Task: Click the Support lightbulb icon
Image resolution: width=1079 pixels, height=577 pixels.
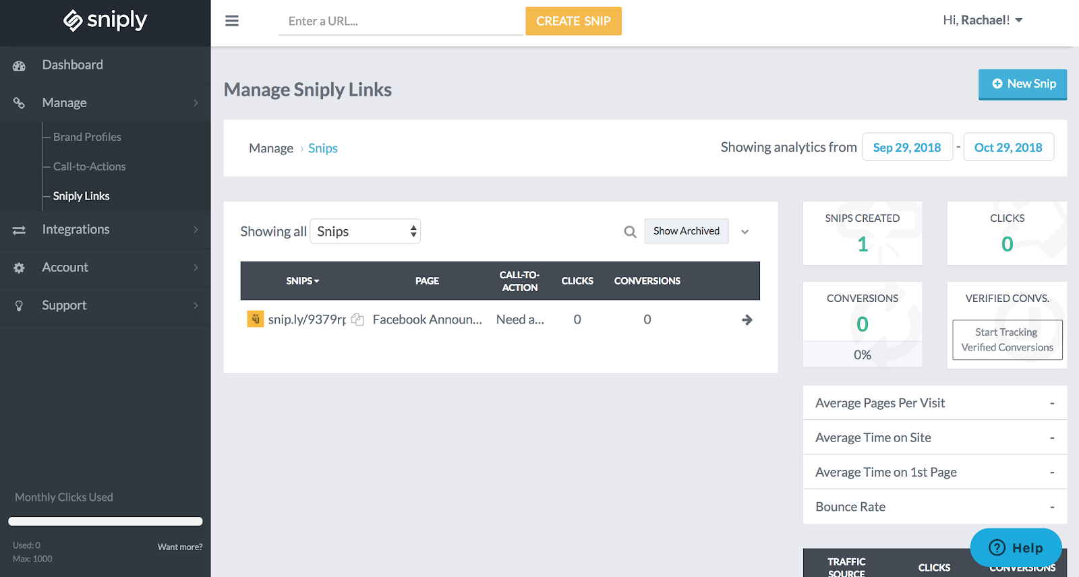Action: [19, 305]
